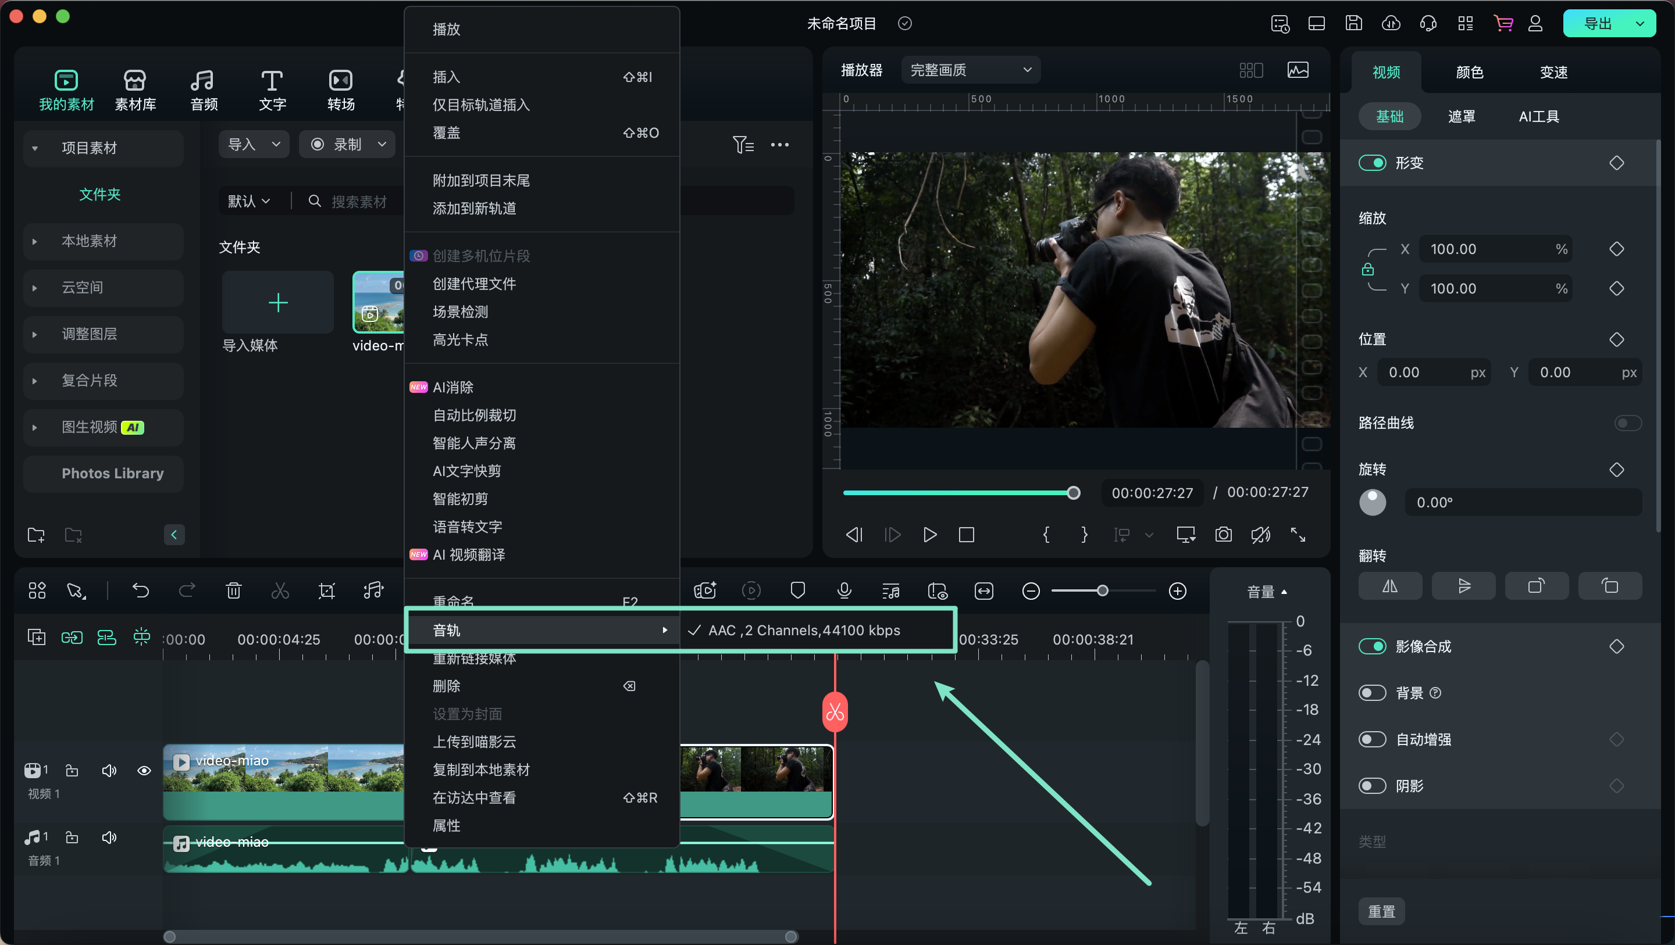Switch to the 遮罩 mask sub-tab

1461,116
